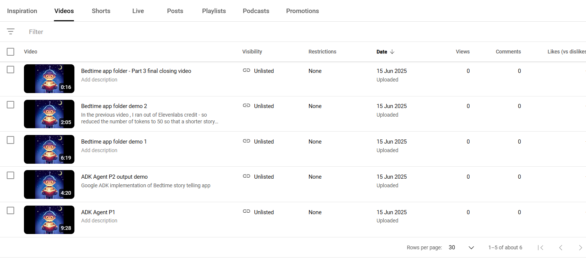This screenshot has height=274, width=586.
Task: Go to first page of results
Action: pyautogui.click(x=540, y=247)
